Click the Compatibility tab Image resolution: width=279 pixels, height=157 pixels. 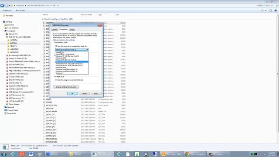[x=63, y=29]
